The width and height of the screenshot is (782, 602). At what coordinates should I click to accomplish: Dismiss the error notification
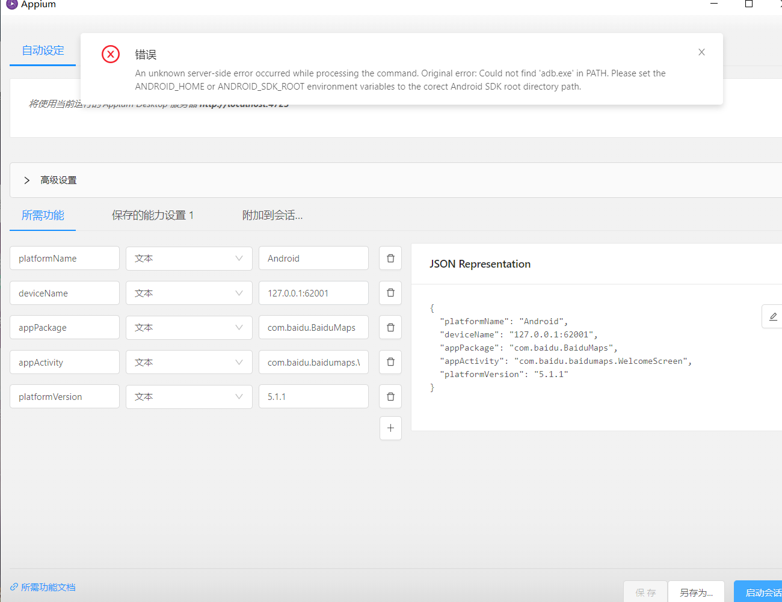click(701, 52)
